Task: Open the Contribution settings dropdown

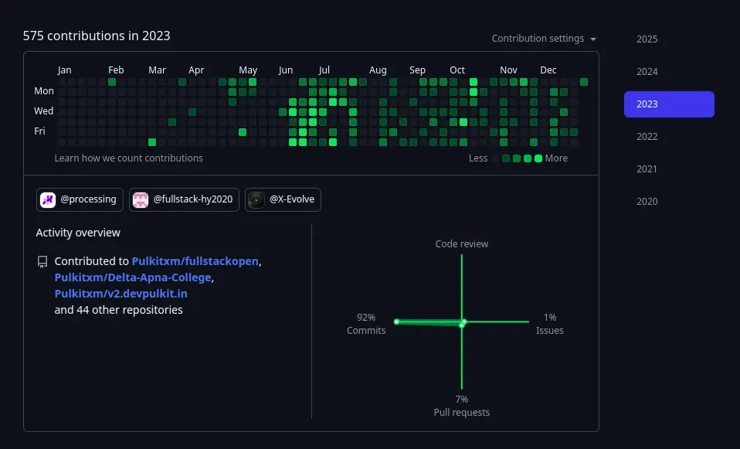Action: (543, 39)
